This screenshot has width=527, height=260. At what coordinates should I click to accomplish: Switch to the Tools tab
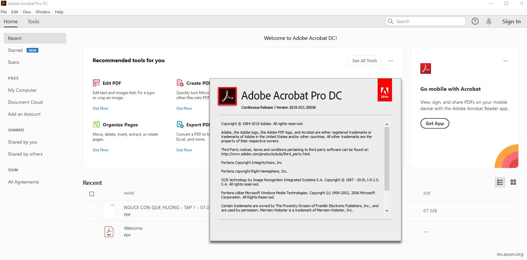33,22
